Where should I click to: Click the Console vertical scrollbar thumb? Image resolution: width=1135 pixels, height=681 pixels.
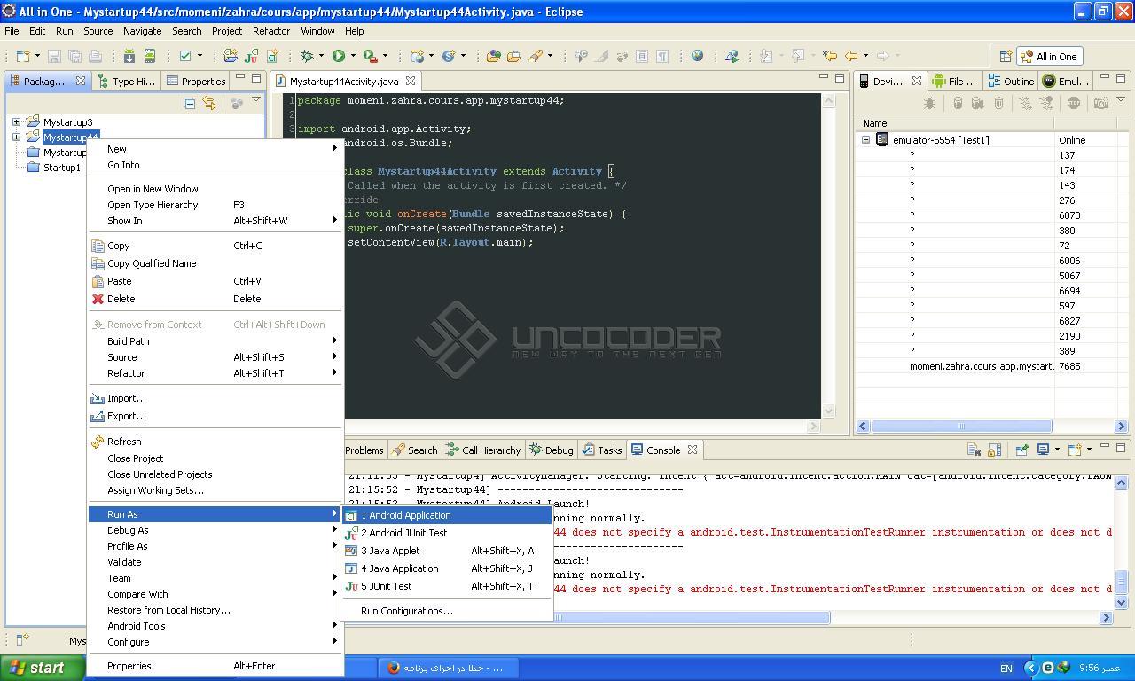coord(1121,581)
